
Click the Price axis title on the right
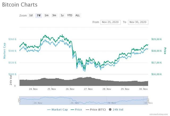(x=165, y=51)
